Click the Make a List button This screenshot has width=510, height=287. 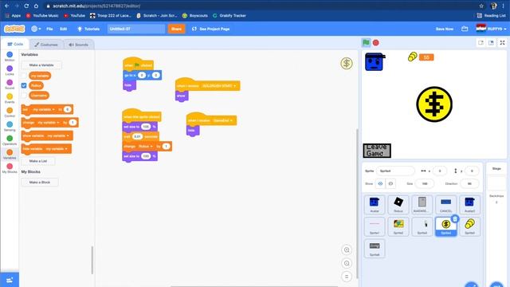point(38,161)
